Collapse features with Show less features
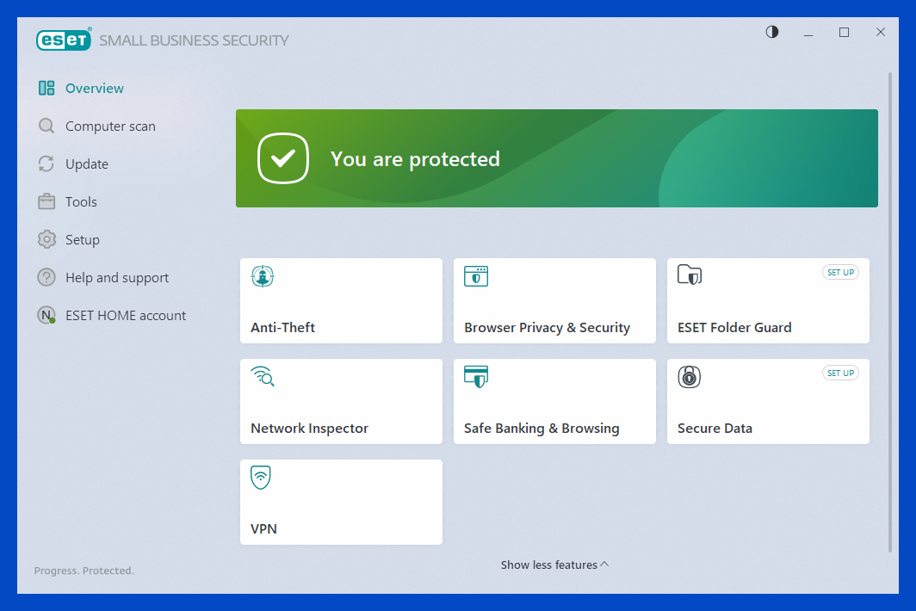This screenshot has width=916, height=611. click(x=555, y=565)
